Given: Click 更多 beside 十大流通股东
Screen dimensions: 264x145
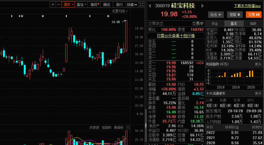Looking at the screenshot, I should click(x=258, y=93).
